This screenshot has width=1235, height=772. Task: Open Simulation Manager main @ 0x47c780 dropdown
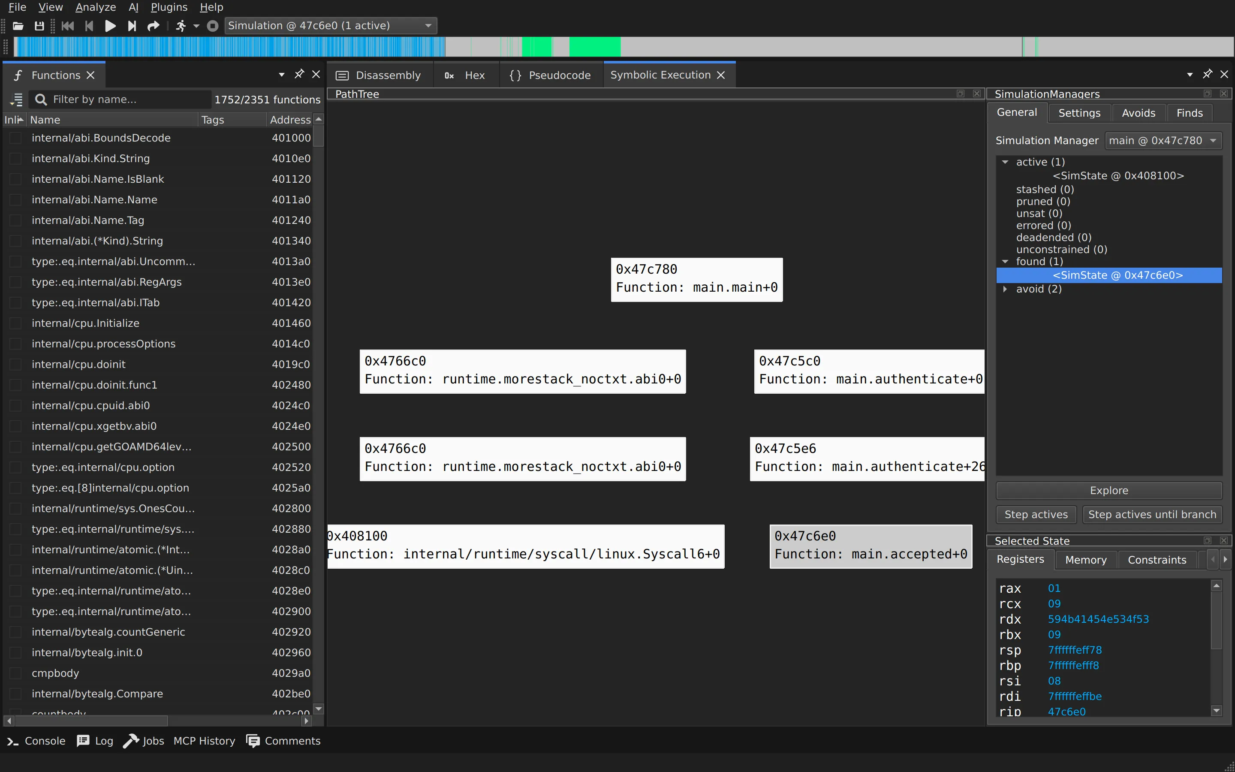(1163, 140)
